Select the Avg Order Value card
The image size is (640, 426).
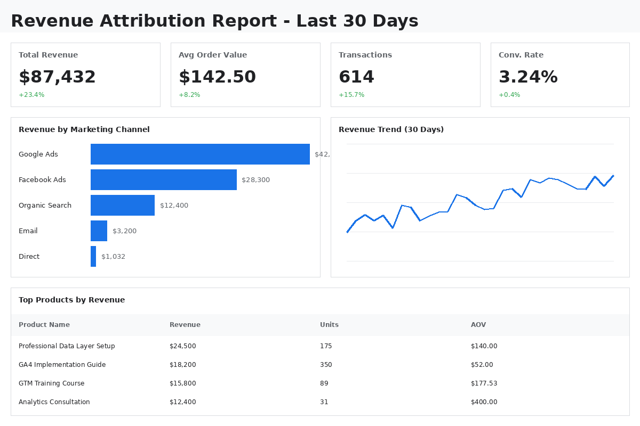245,75
